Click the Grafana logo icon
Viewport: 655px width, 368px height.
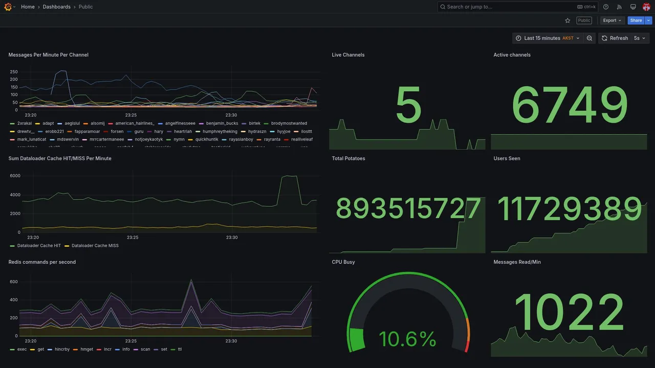(8, 7)
